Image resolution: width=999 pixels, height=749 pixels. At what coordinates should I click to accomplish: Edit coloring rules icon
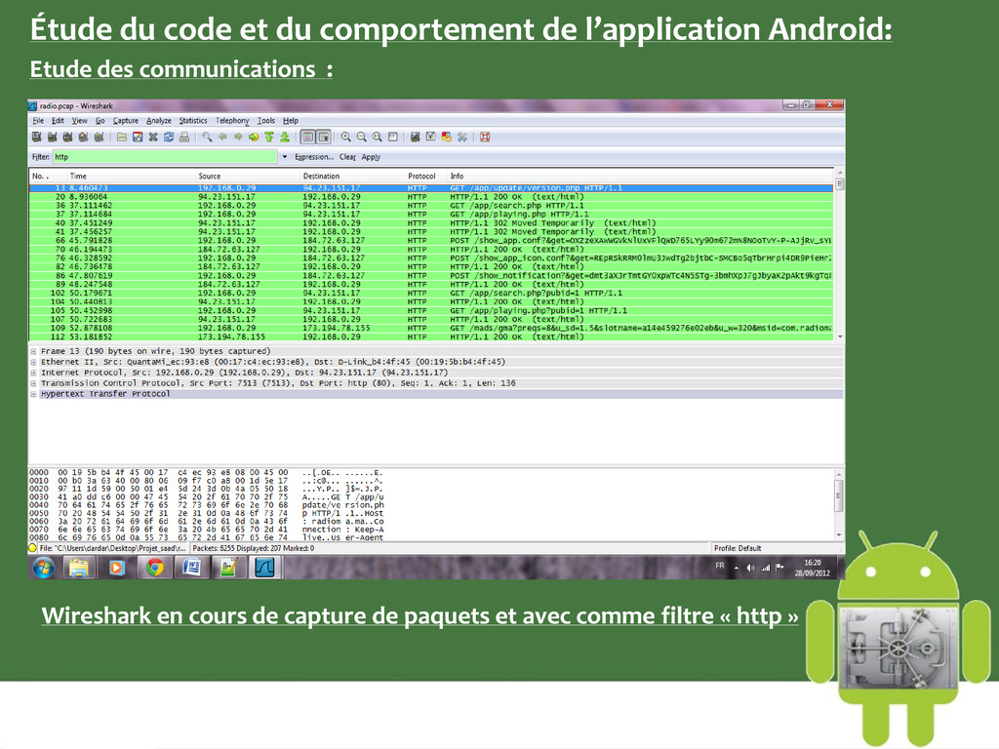click(447, 137)
